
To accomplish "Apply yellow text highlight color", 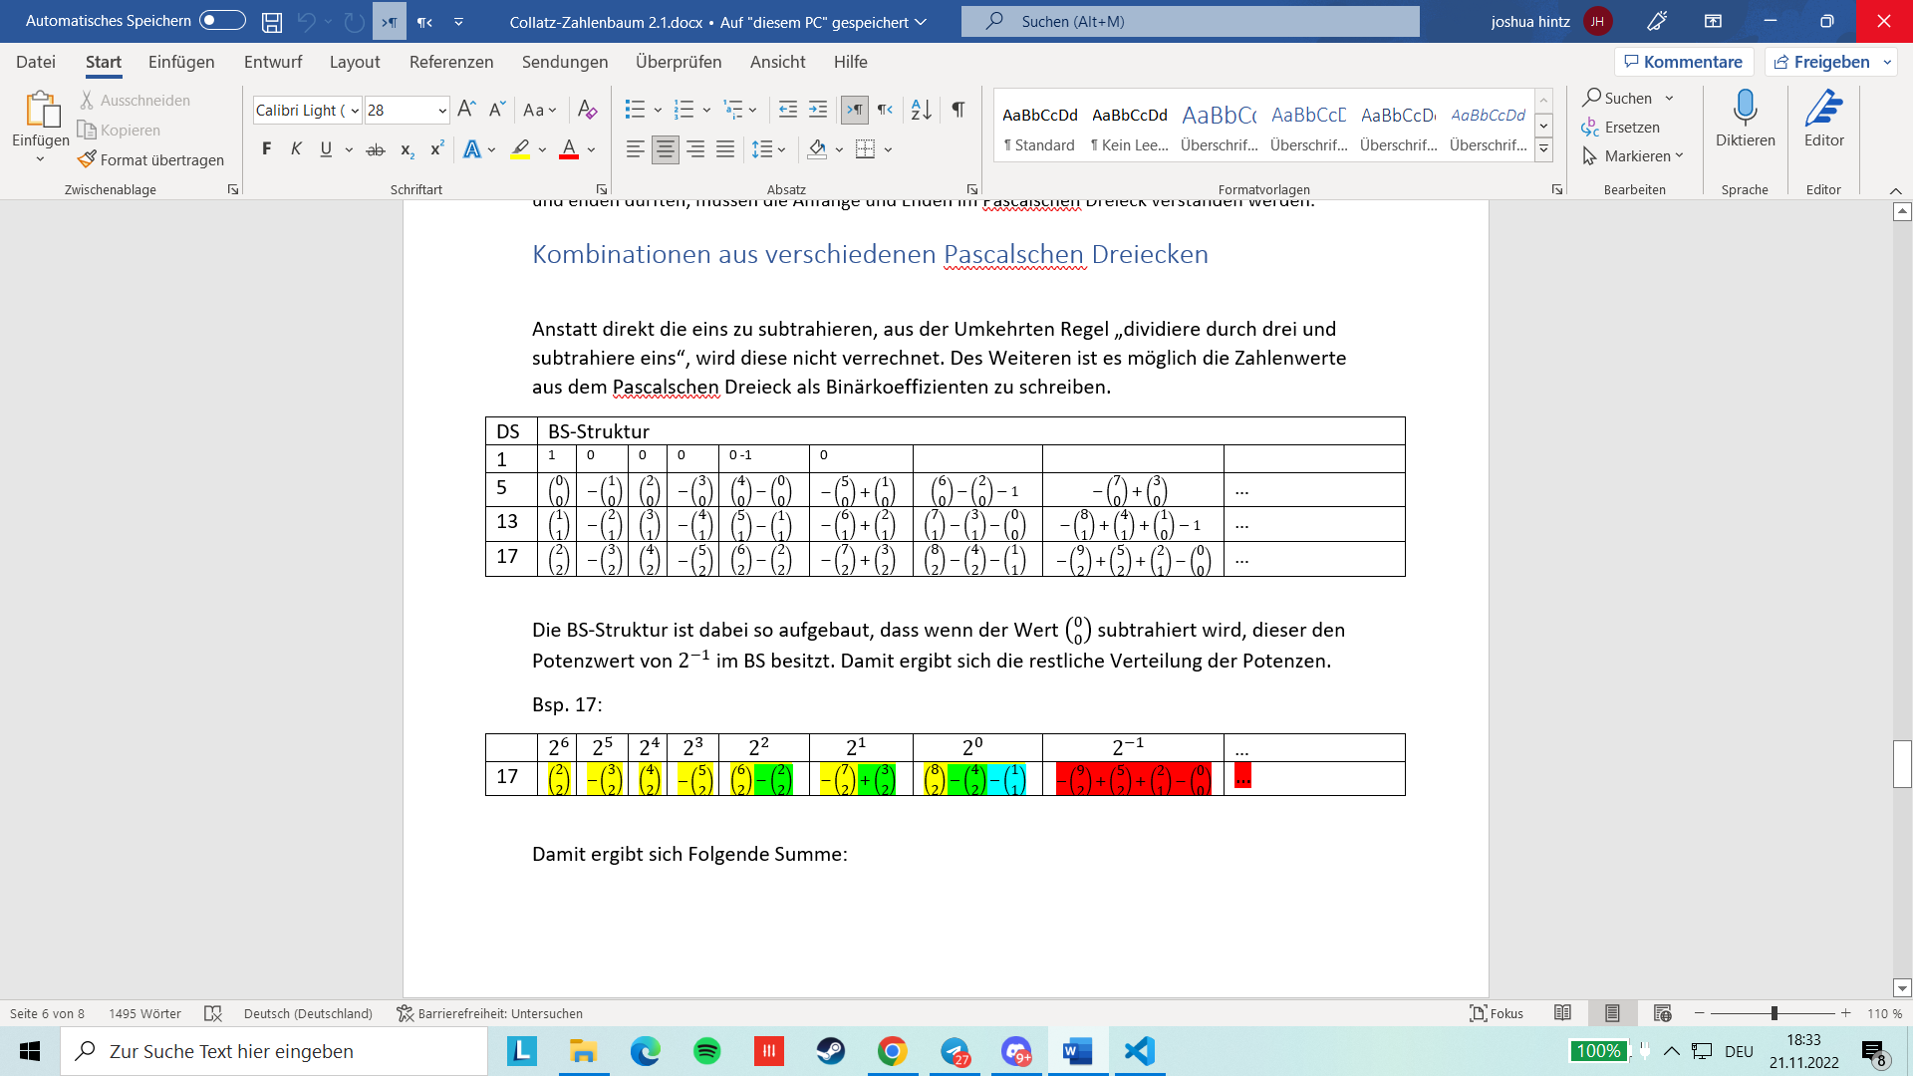I will (520, 149).
